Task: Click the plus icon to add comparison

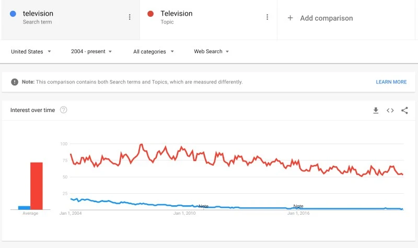Action: [x=291, y=18]
